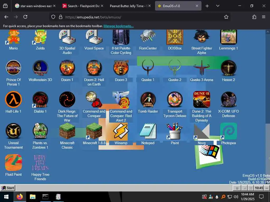Open the Doom 3 icon
The width and height of the screenshot is (270, 202).
[121, 68]
